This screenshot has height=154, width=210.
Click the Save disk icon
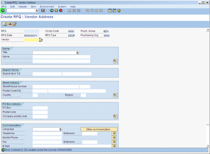pos(43,11)
